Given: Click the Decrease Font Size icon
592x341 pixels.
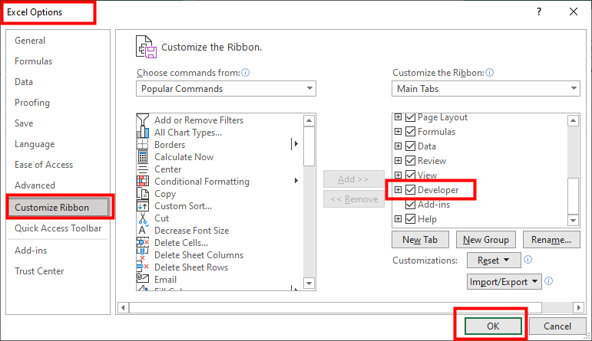Looking at the screenshot, I should (143, 230).
